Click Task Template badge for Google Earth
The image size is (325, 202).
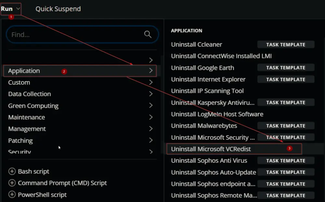click(286, 68)
